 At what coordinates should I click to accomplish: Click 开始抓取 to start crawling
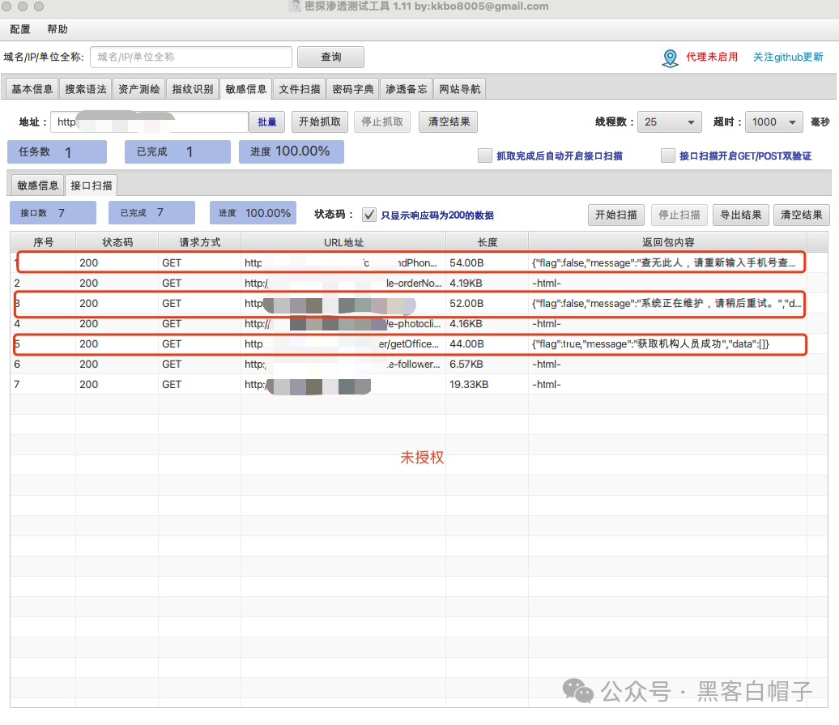320,122
